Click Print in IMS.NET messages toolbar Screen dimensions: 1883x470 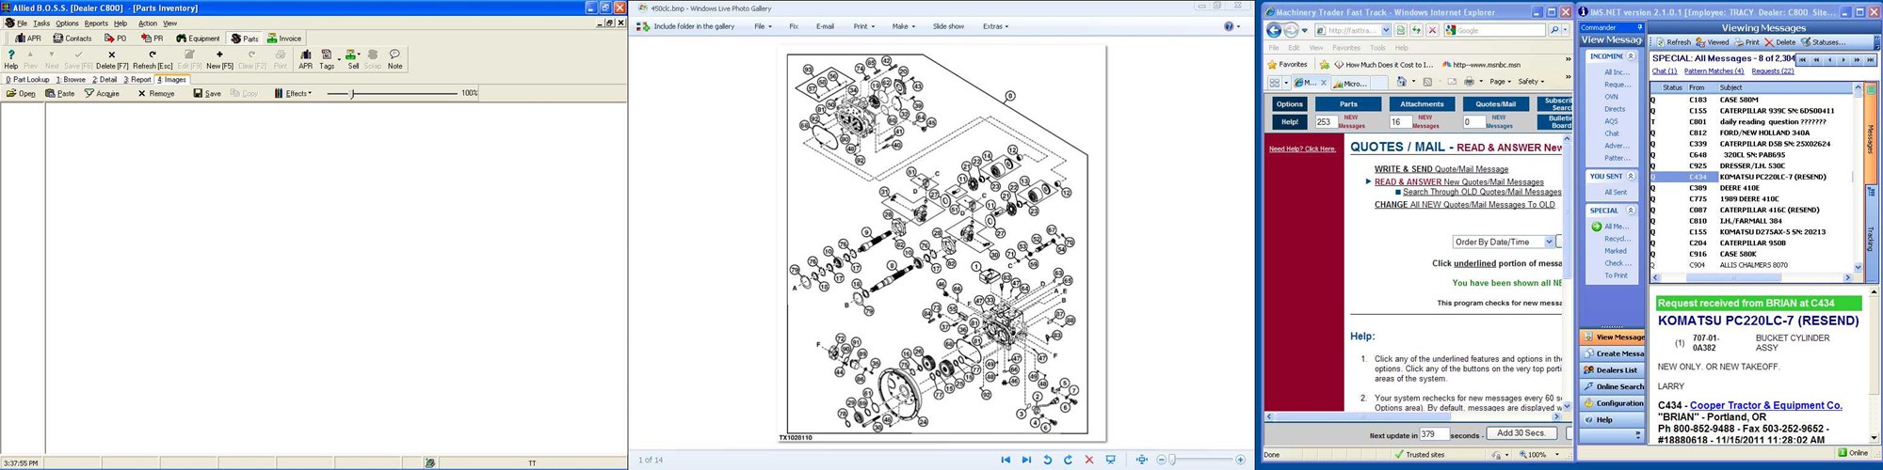pyautogui.click(x=1746, y=42)
